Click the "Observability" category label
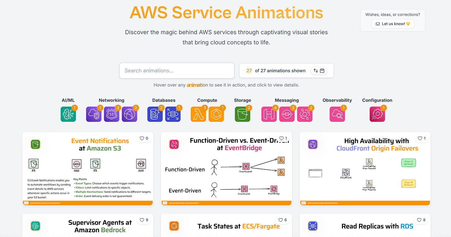The width and height of the screenshot is (451, 237). tap(337, 100)
